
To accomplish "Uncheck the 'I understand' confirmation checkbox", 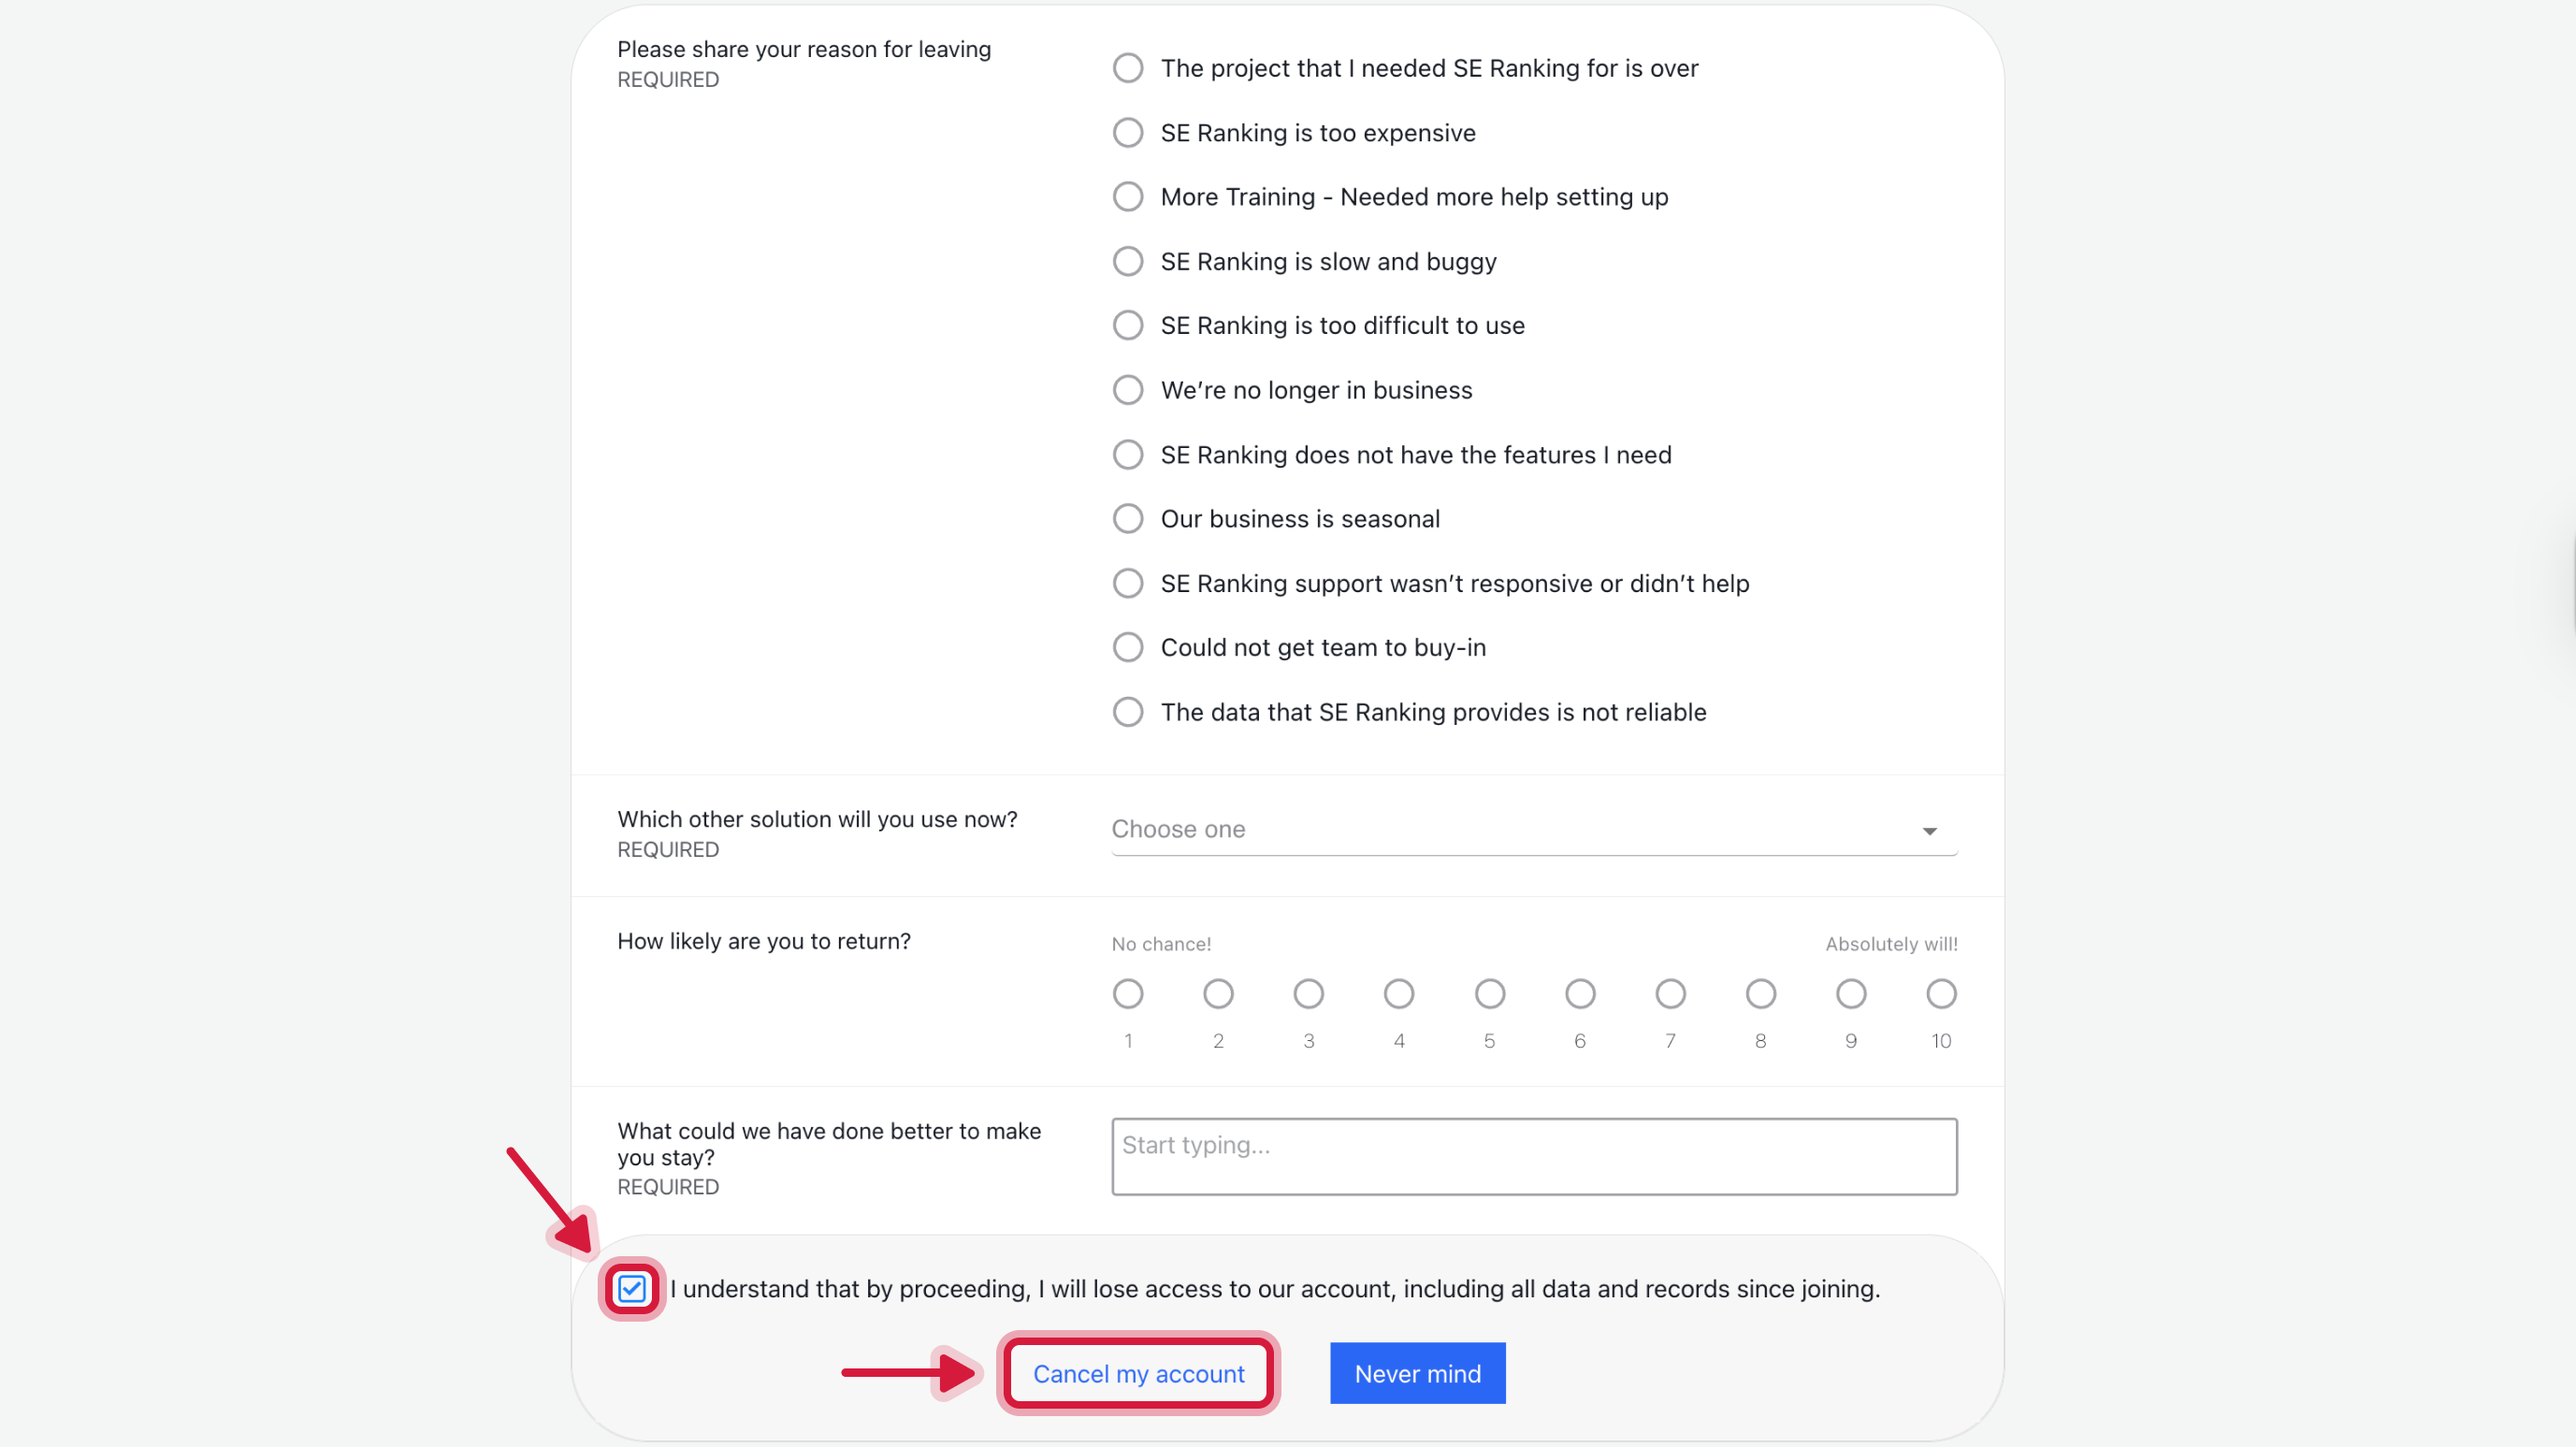I will coord(632,1289).
